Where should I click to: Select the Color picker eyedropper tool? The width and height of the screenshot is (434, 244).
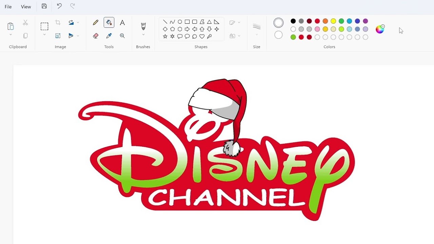tap(109, 36)
